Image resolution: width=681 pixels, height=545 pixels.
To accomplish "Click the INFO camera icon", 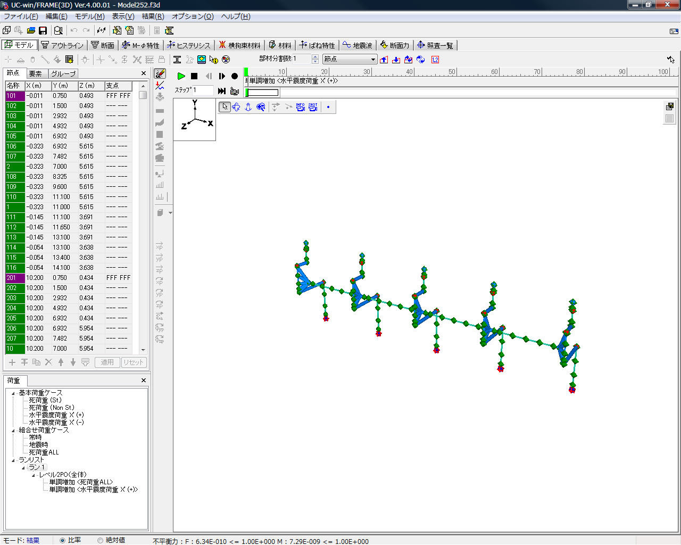I will (301, 107).
